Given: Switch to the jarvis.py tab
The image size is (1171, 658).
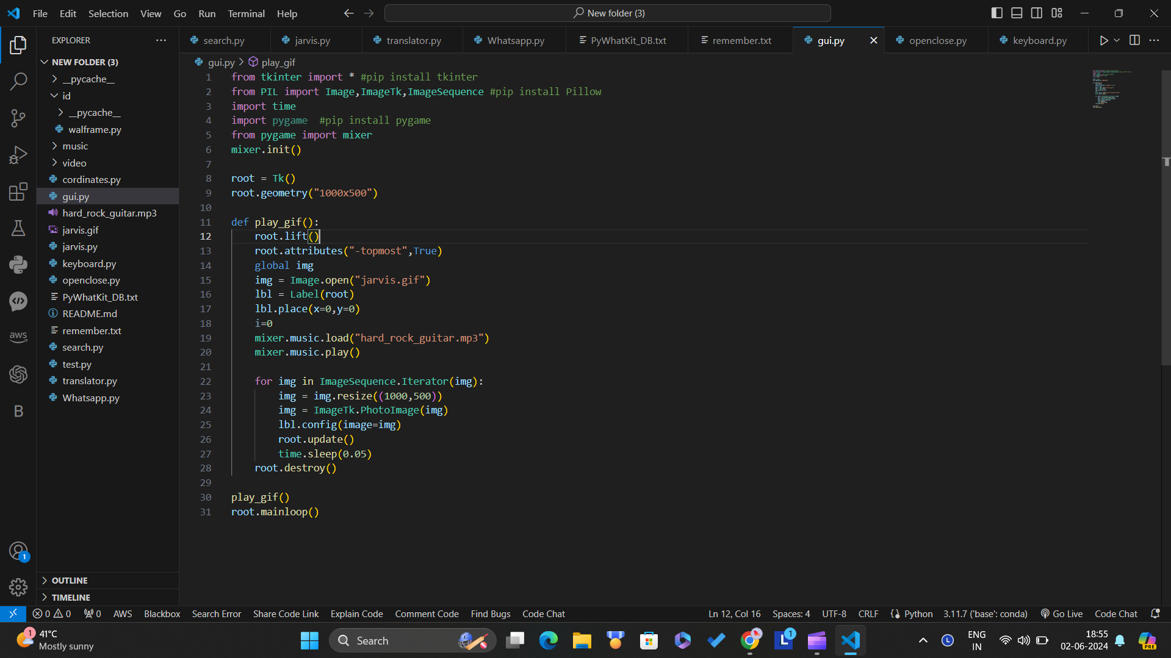Looking at the screenshot, I should [312, 40].
